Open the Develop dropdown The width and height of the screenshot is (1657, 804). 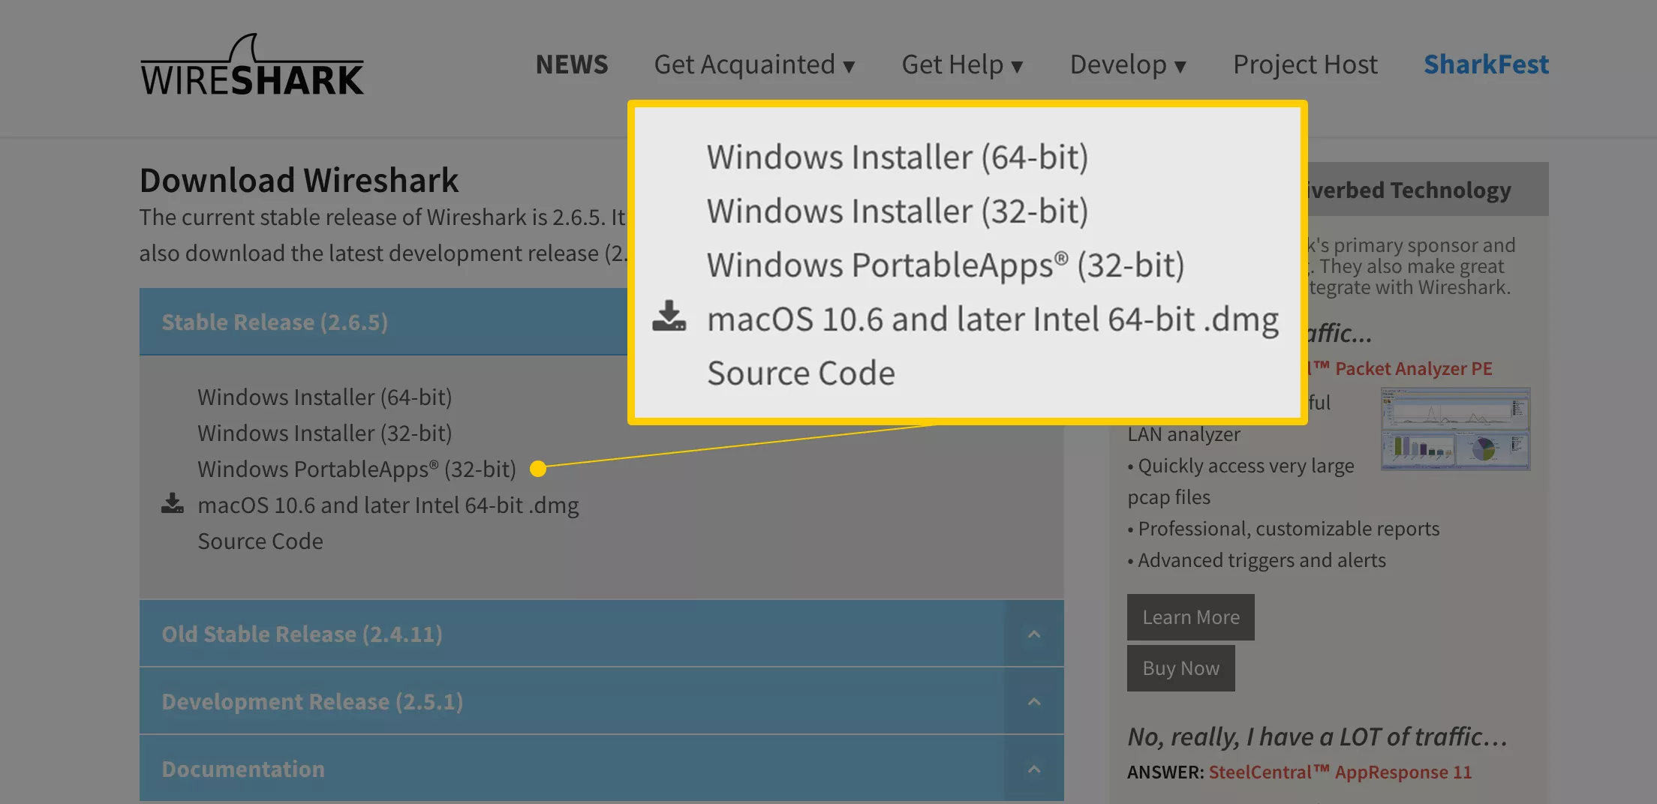point(1127,65)
